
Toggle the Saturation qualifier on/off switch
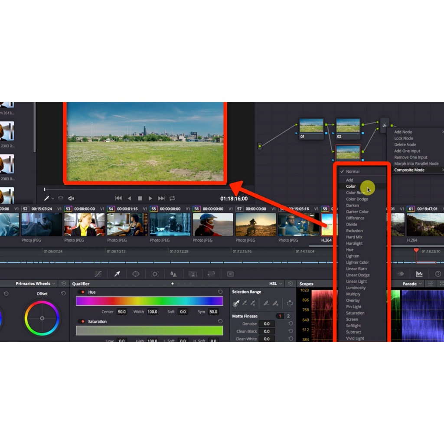81,322
